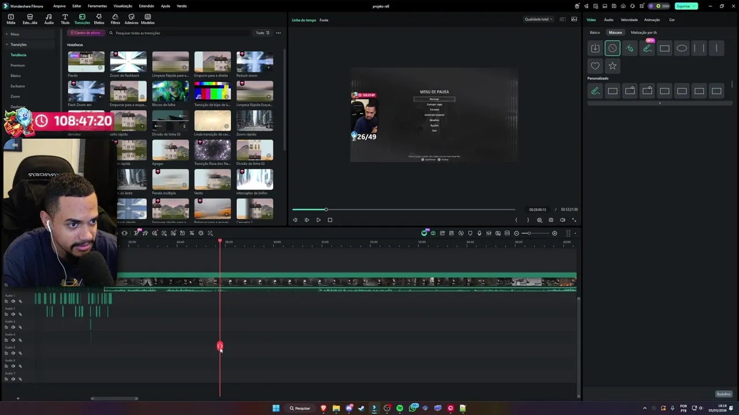The width and height of the screenshot is (739, 415).
Task: Click the three-dots more options in transitions
Action: (278, 33)
